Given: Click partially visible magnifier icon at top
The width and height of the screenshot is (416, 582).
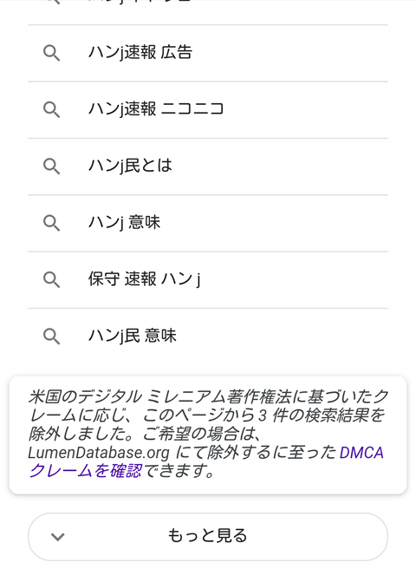Looking at the screenshot, I should 51,2.
